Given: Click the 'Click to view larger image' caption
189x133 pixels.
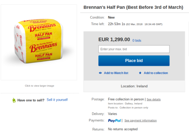Looking at the screenshot, I should click(x=40, y=86).
